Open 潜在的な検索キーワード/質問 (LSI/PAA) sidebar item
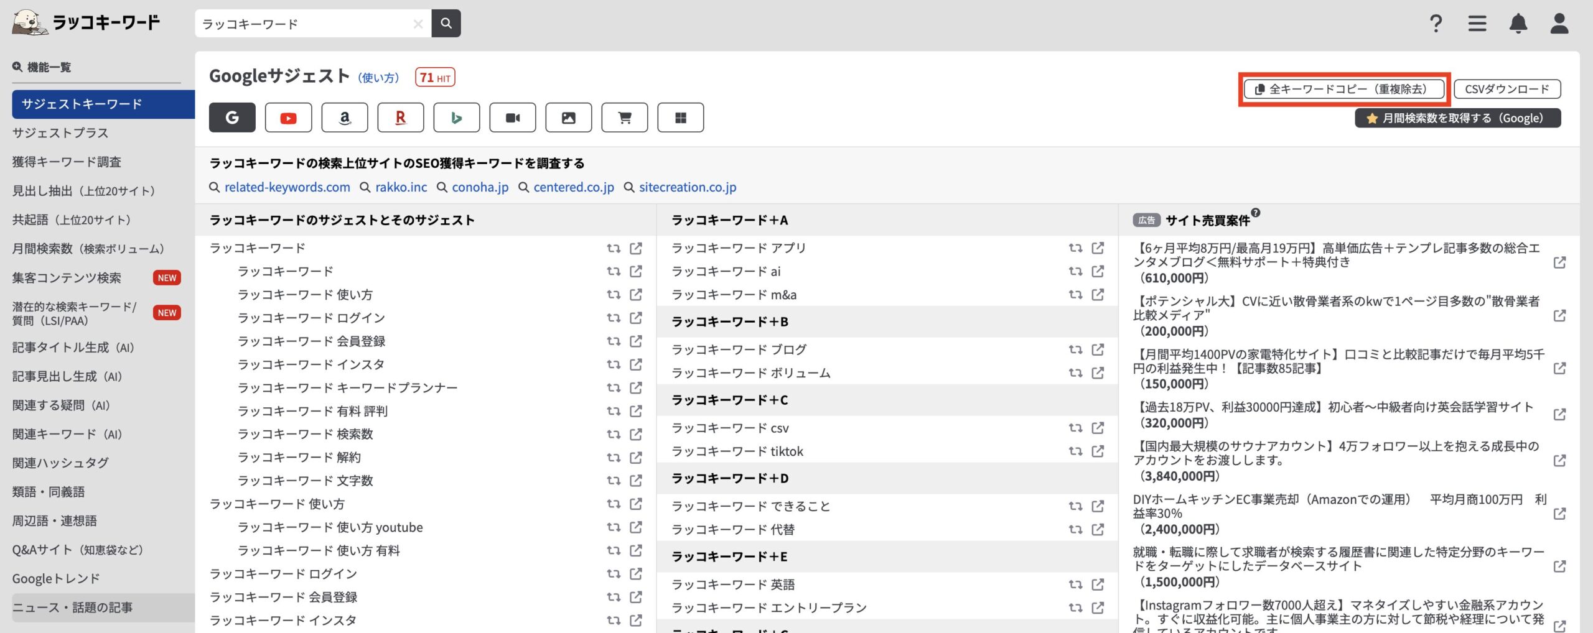The image size is (1593, 633). [x=74, y=313]
